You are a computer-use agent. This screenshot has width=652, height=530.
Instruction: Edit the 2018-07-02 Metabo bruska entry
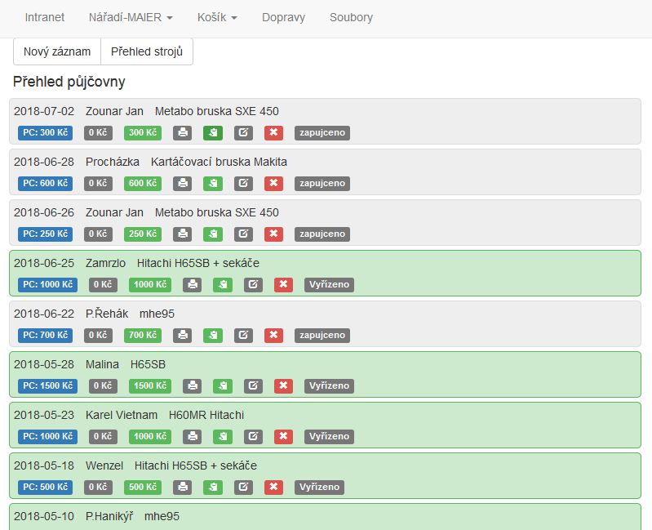click(243, 133)
